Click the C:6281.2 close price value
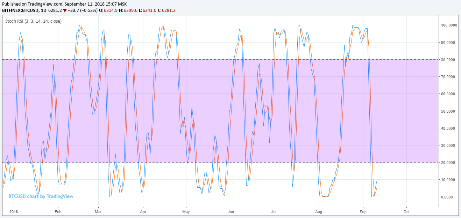The height and width of the screenshot is (218, 461). point(166,10)
